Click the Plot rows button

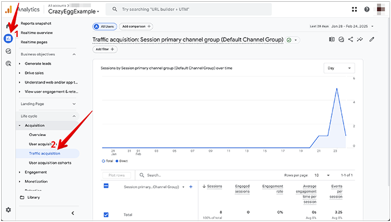tap(116, 176)
